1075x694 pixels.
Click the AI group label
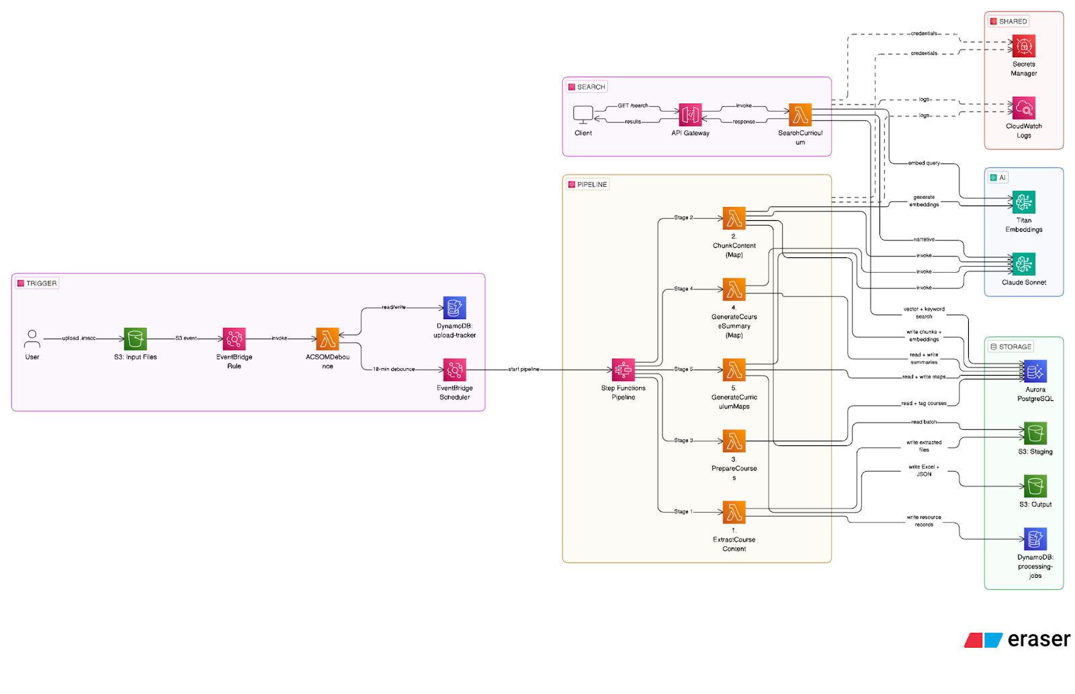coord(998,178)
